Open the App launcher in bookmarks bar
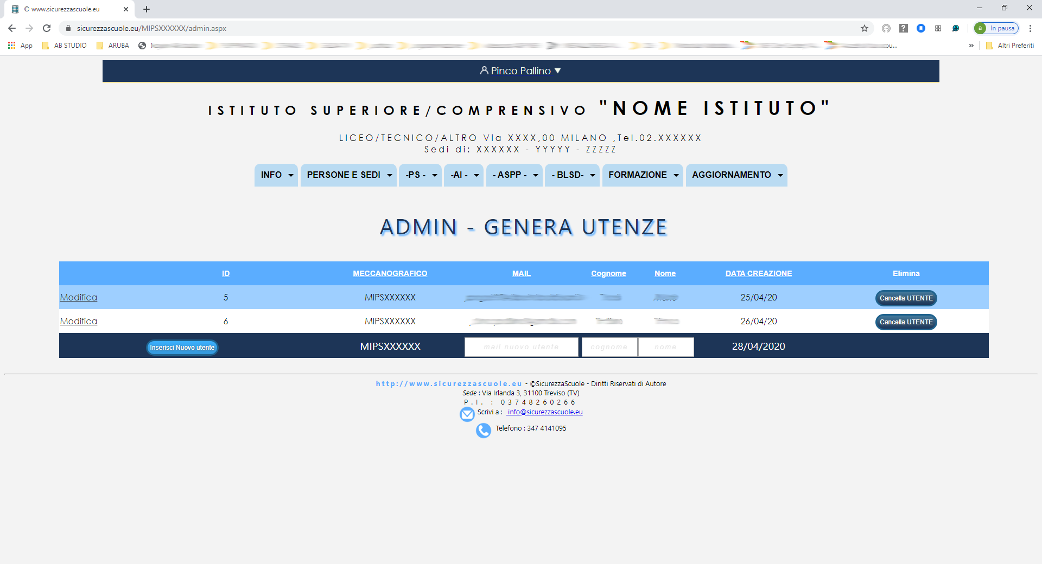The width and height of the screenshot is (1042, 564). (x=20, y=46)
